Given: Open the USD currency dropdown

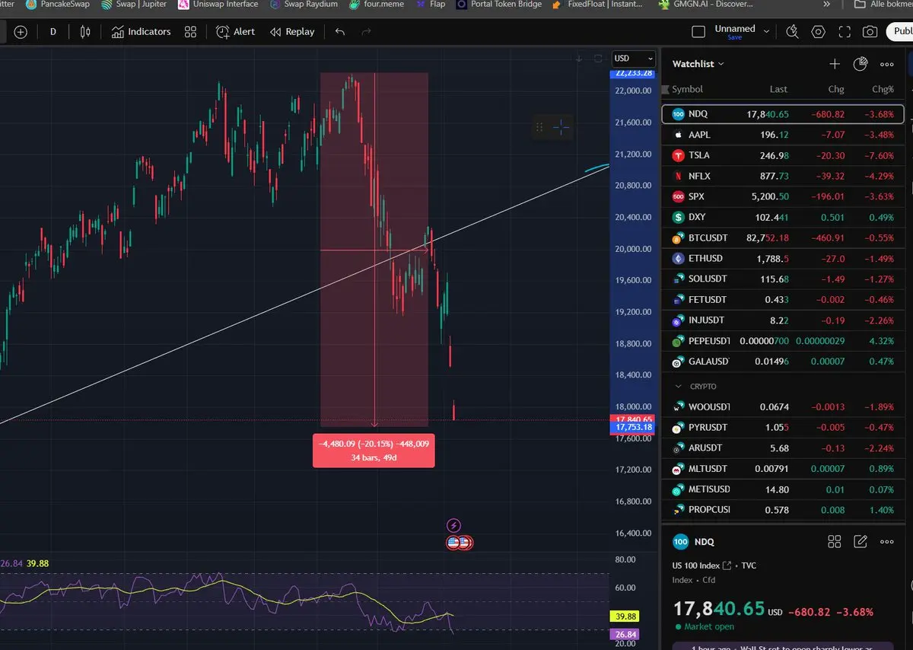Looking at the screenshot, I should (x=633, y=59).
